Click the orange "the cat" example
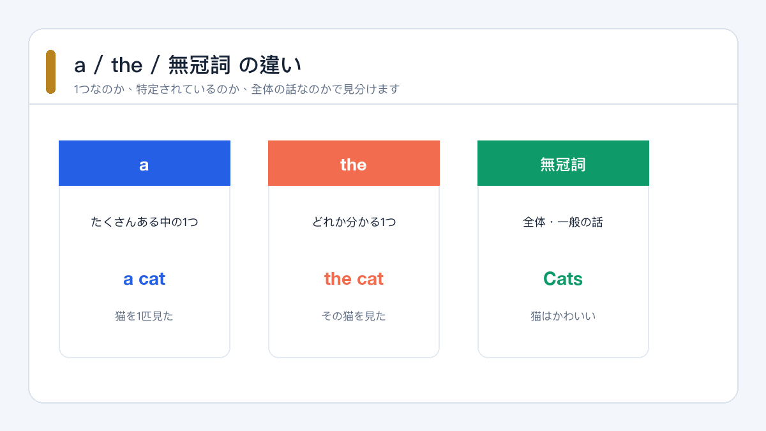This screenshot has width=766, height=431. coord(354,279)
